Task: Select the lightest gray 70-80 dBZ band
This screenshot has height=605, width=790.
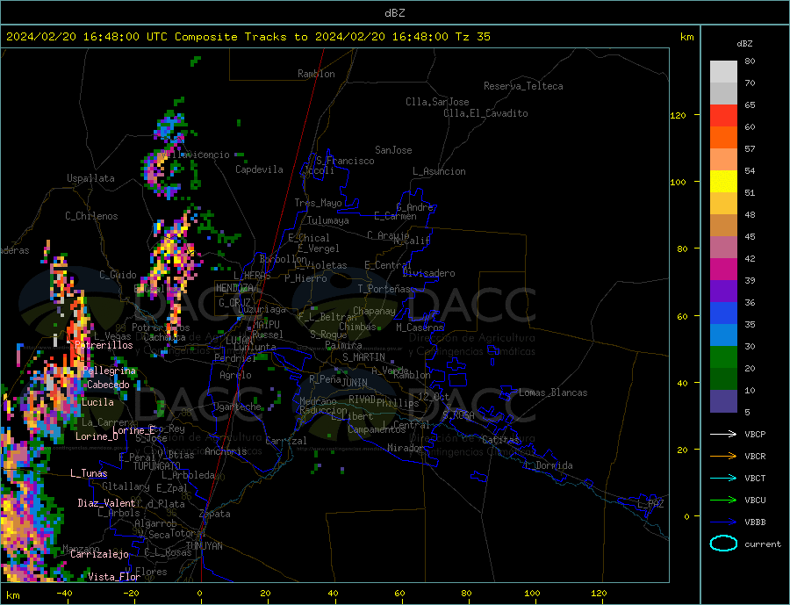Action: click(723, 72)
